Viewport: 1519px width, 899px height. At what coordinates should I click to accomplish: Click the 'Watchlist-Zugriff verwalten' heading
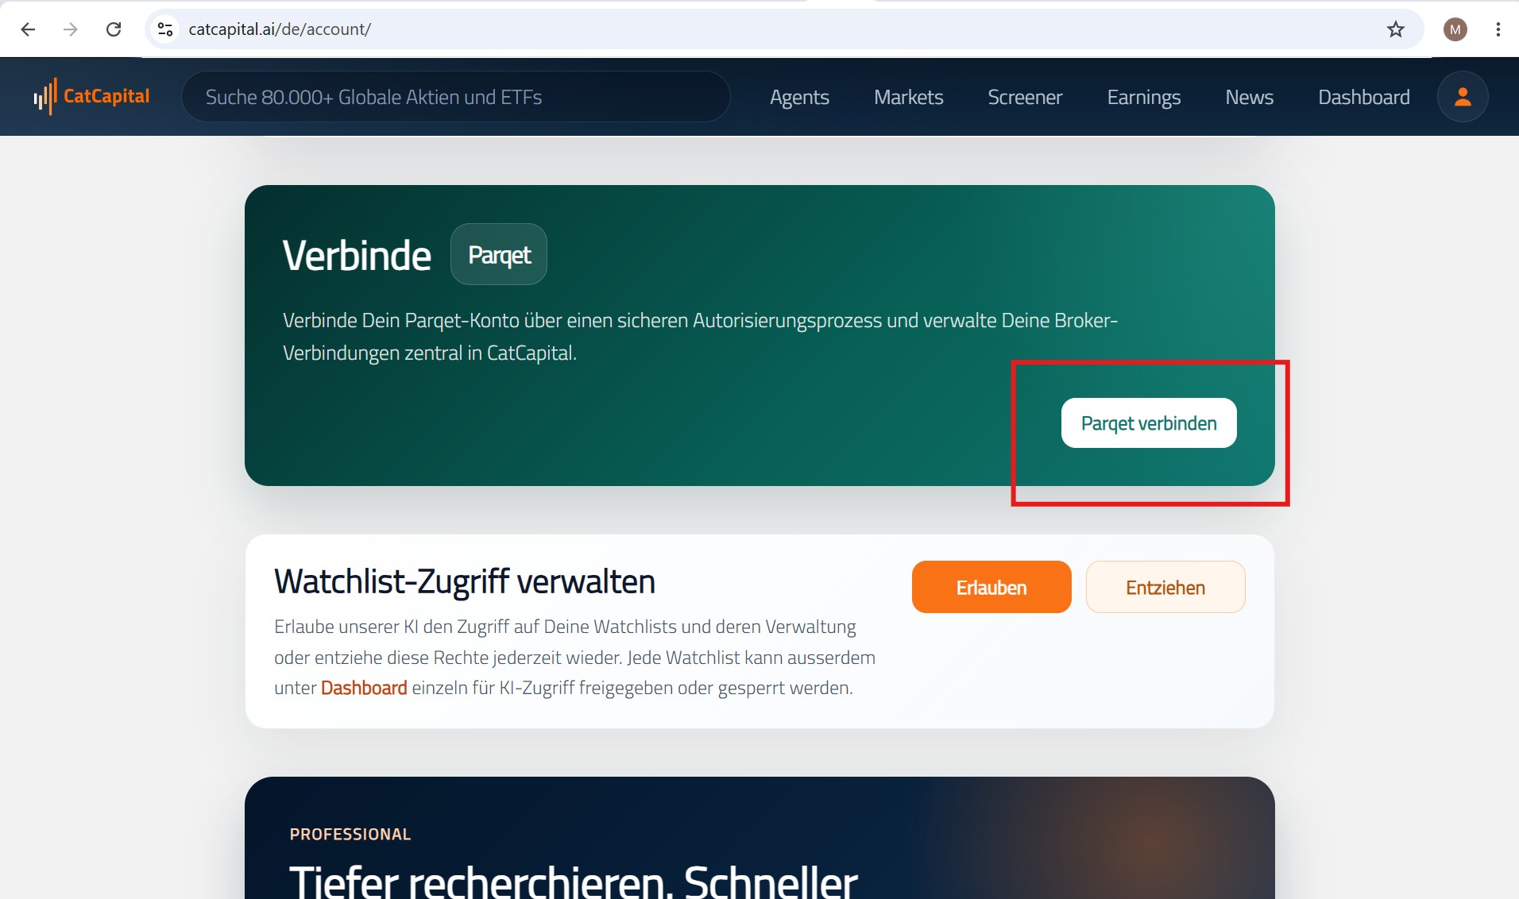[465, 581]
